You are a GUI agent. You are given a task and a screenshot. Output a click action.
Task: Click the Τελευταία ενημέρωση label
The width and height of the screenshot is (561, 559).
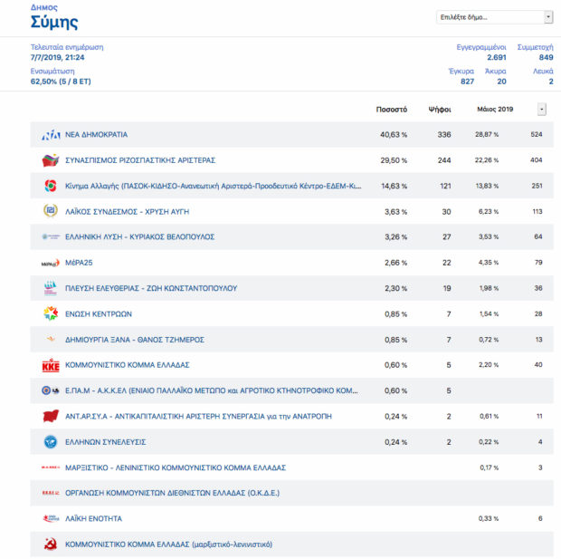tap(67, 47)
